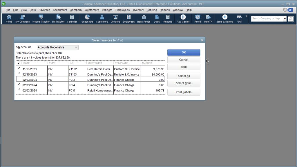
Task: Check the FC 3 invoice row
Action: pos(19,79)
